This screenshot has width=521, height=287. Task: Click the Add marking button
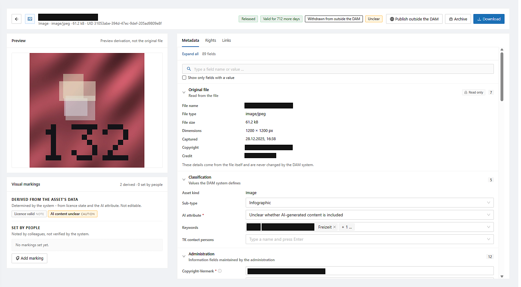[29, 258]
